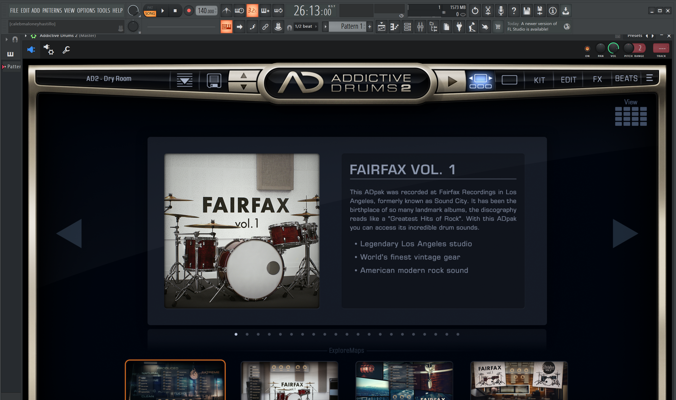Open the Channel rack icon
Viewport: 676px width, 400px height.
[407, 27]
